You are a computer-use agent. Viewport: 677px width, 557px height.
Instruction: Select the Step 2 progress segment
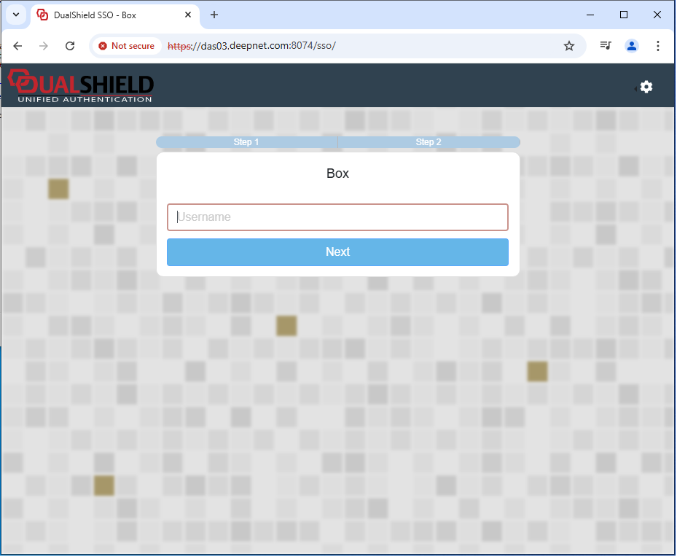(428, 142)
